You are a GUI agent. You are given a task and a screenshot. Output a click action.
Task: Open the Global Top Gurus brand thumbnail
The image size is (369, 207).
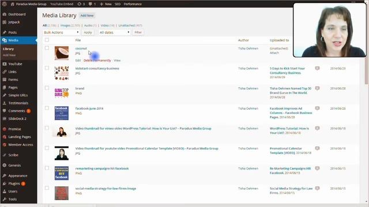pos(62,93)
